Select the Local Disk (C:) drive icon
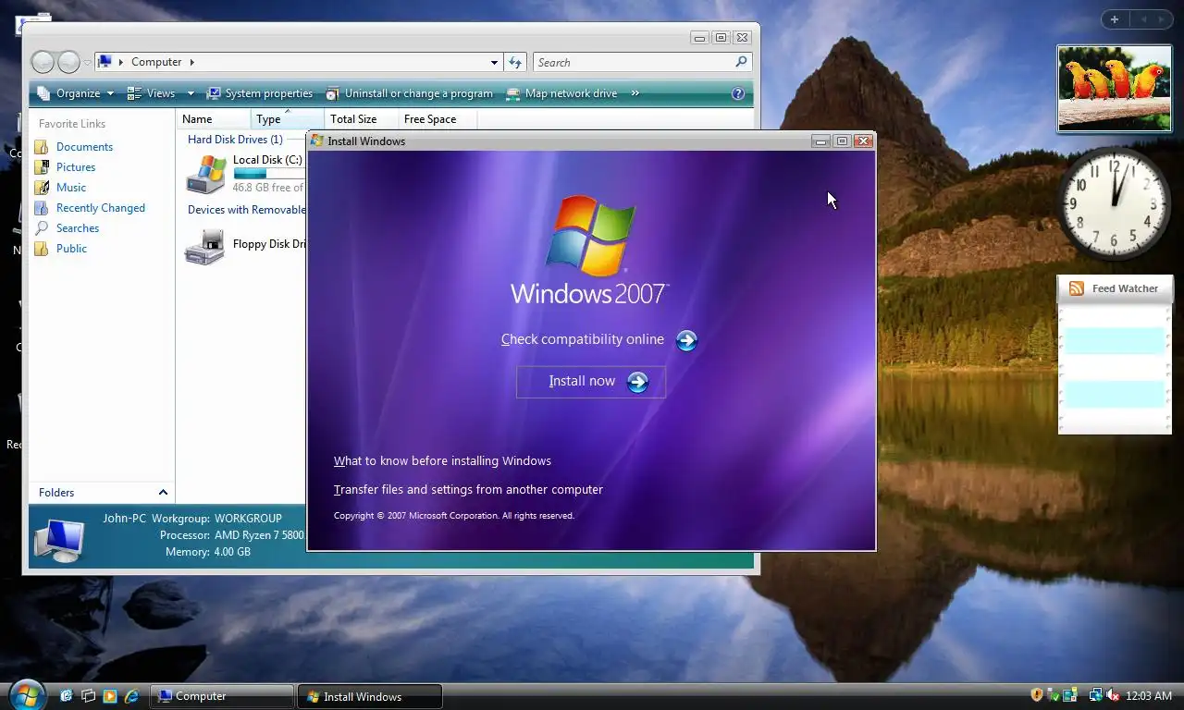Viewport: 1184px width, 710px height. click(x=205, y=174)
